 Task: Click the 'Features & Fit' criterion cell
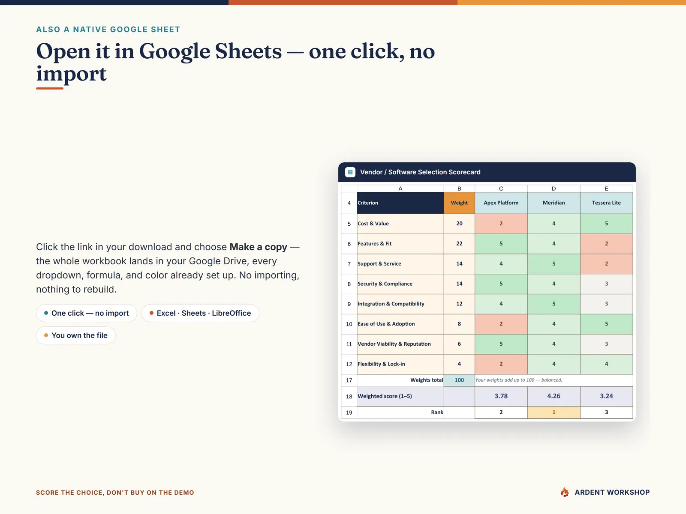(x=400, y=244)
